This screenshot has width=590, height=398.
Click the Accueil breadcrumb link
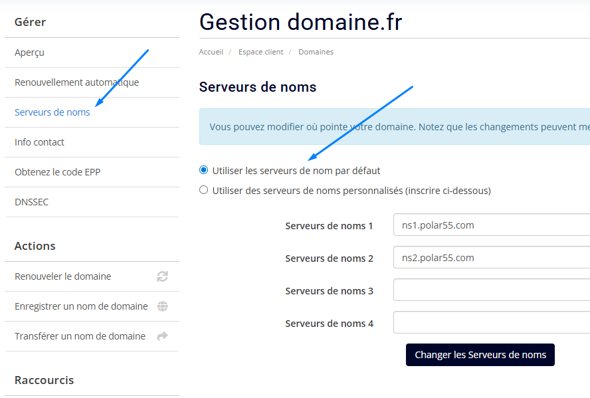[x=211, y=52]
